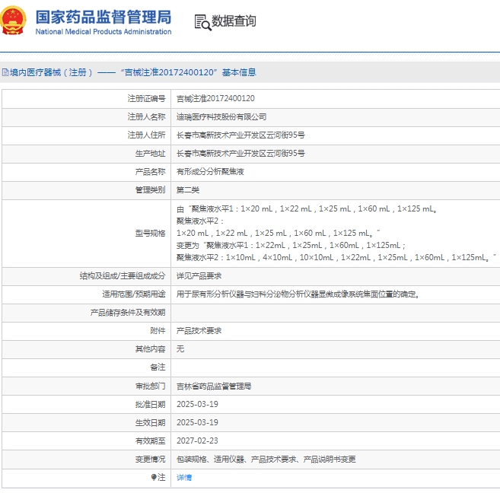Image resolution: width=500 pixels, height=493 pixels.
Task: Click the 注册证编号 label
Action: point(146,98)
